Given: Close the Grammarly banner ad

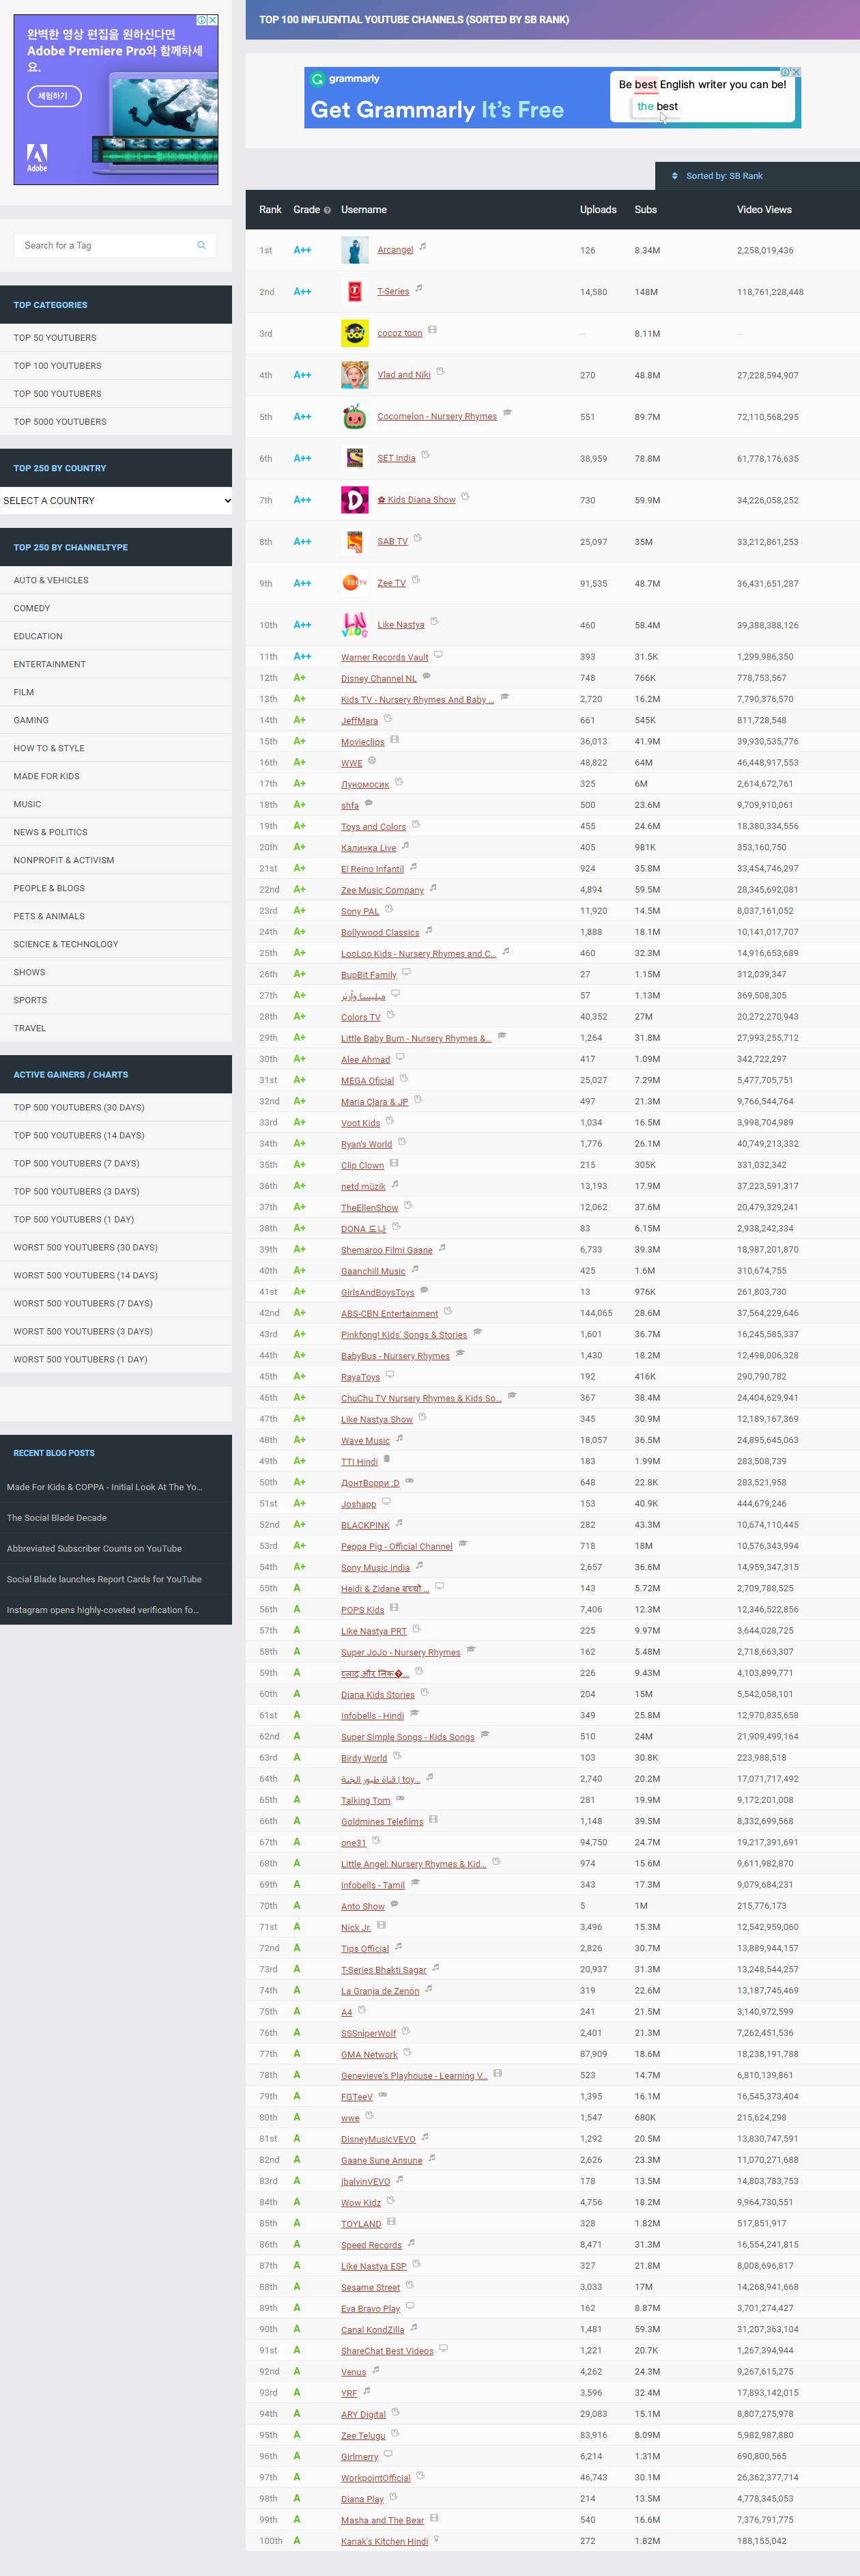Looking at the screenshot, I should [796, 72].
